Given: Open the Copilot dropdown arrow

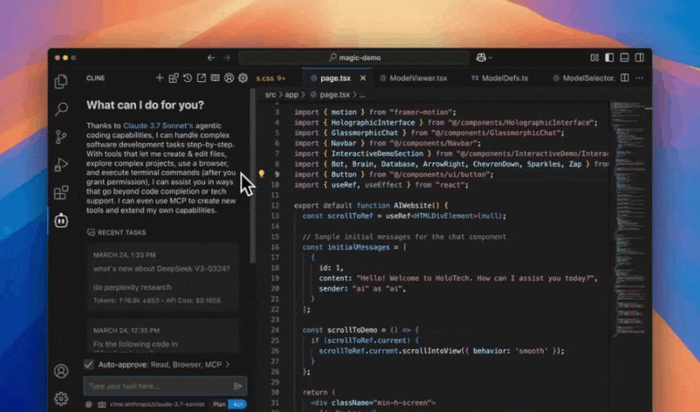Looking at the screenshot, I should (491, 58).
